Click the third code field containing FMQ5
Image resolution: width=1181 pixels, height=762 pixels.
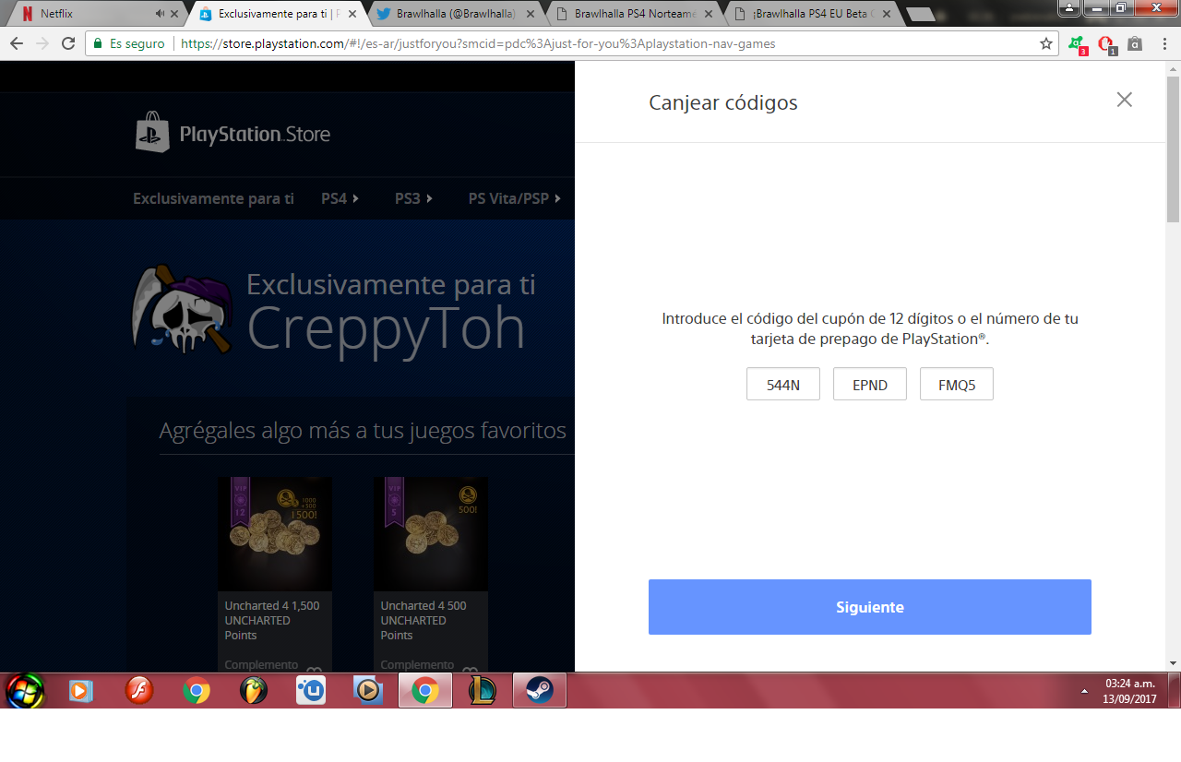[957, 385]
